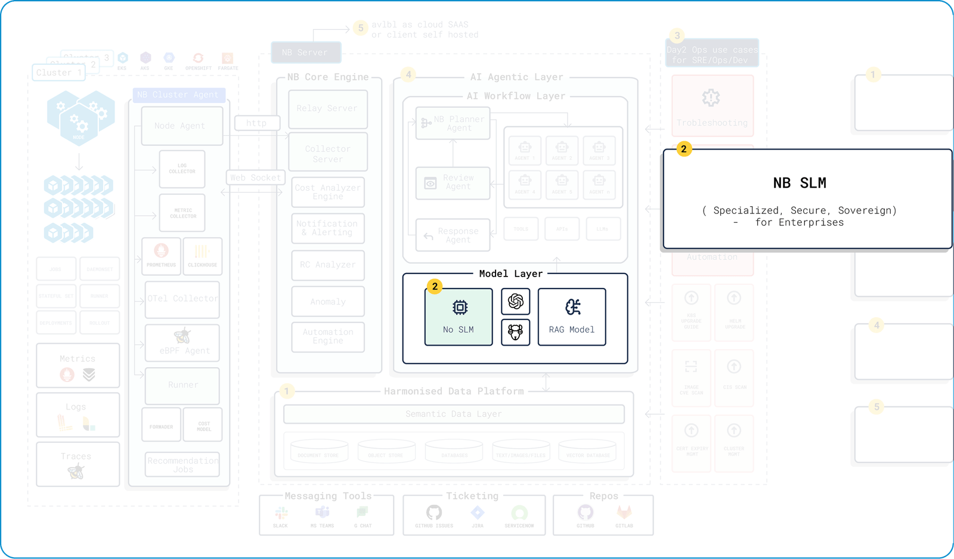Click the Fargate icon

click(x=227, y=58)
